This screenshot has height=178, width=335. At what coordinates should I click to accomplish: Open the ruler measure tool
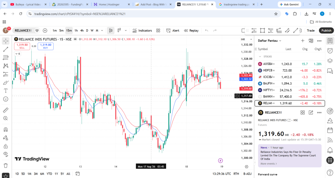coord(6,110)
